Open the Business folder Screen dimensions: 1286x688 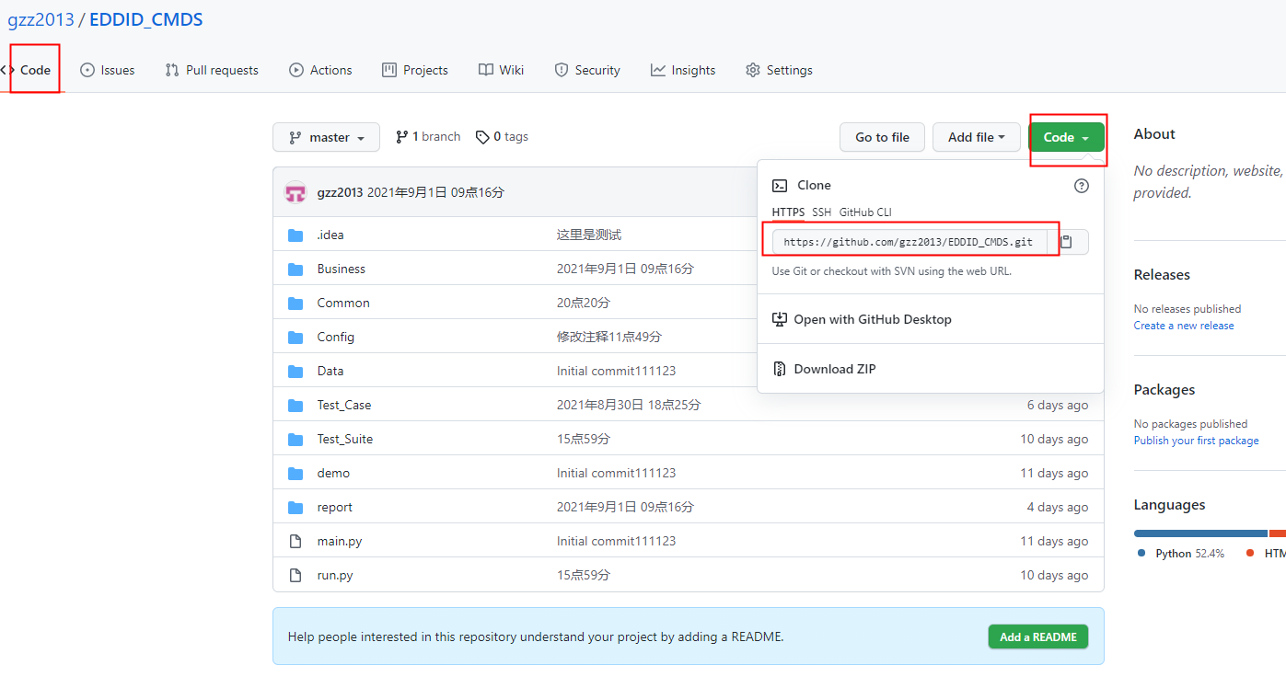[x=342, y=269]
